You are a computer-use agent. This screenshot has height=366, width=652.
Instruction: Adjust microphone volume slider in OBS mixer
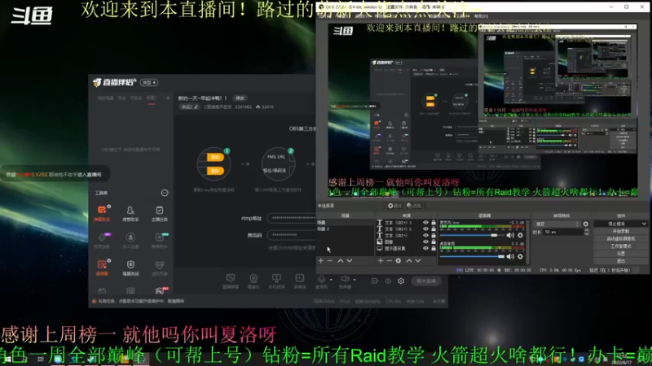473,235
